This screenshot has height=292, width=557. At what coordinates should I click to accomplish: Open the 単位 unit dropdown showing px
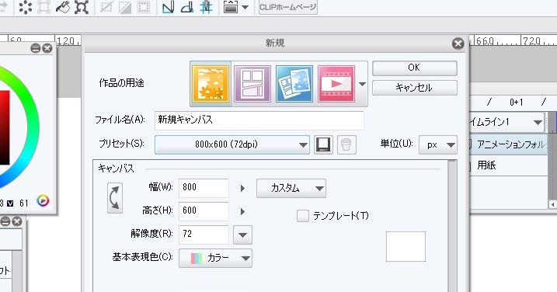pos(437,144)
